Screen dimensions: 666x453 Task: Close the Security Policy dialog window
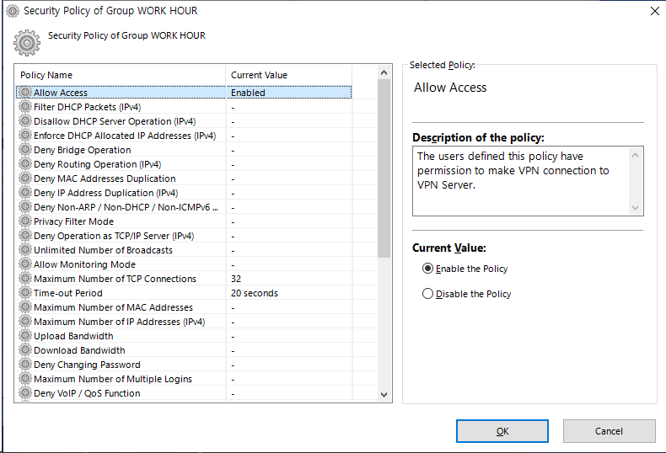[x=655, y=11]
